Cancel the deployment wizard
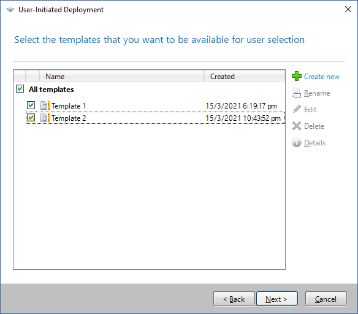Viewport: 358px width, 314px height. pos(326,299)
